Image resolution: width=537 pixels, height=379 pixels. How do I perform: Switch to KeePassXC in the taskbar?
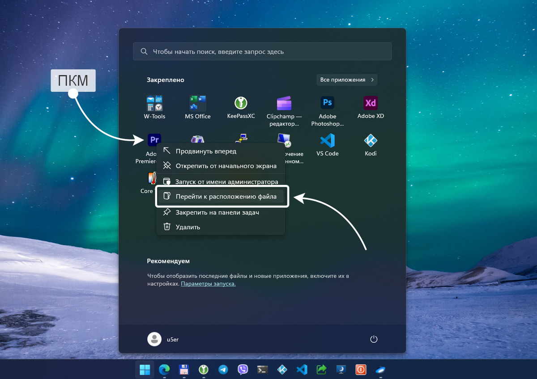tap(204, 370)
